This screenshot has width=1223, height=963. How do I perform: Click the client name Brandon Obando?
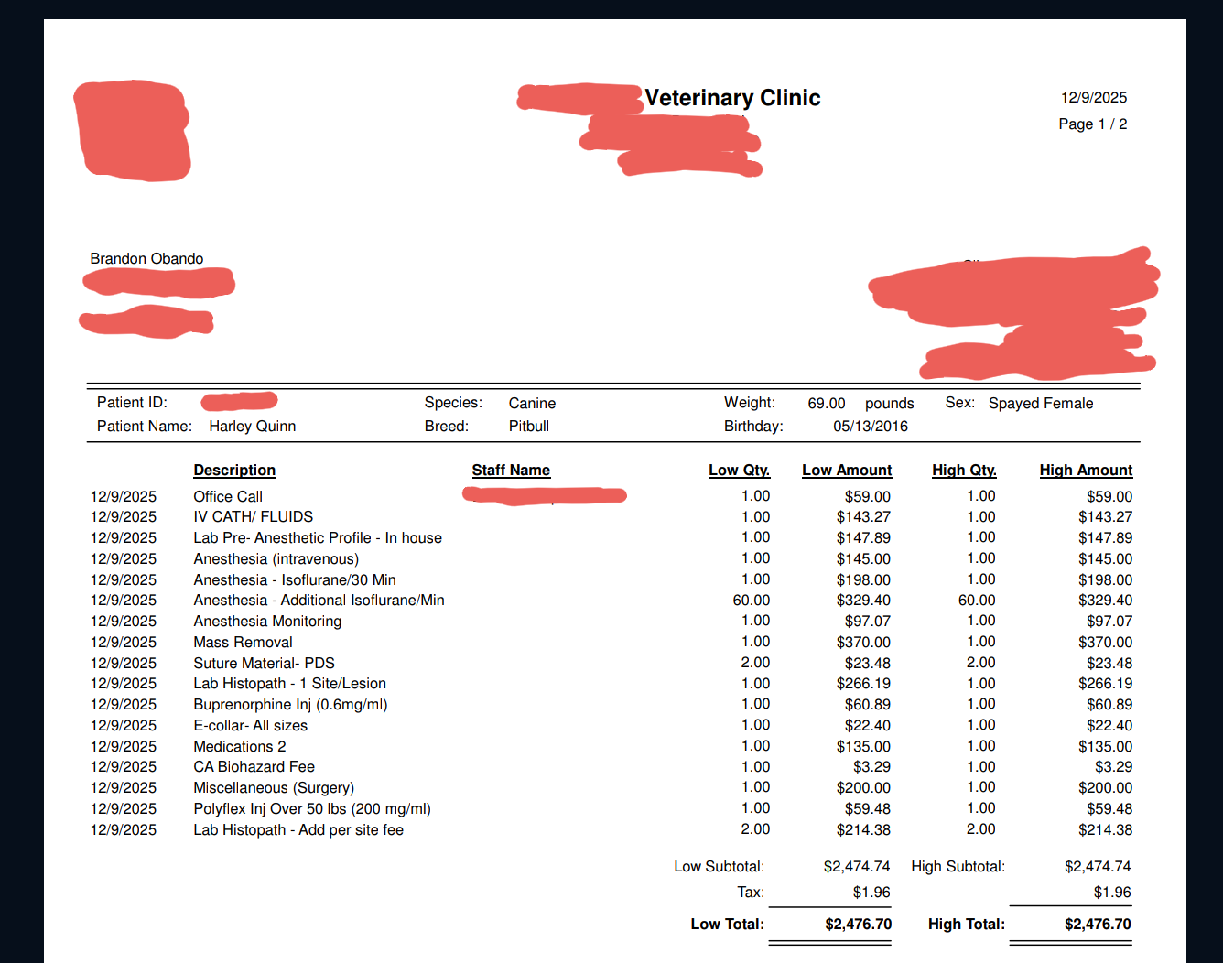(x=146, y=259)
